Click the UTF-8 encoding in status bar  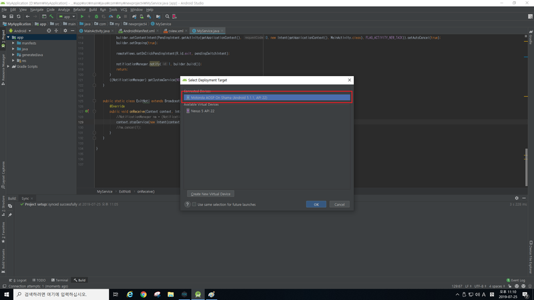tap(480, 286)
